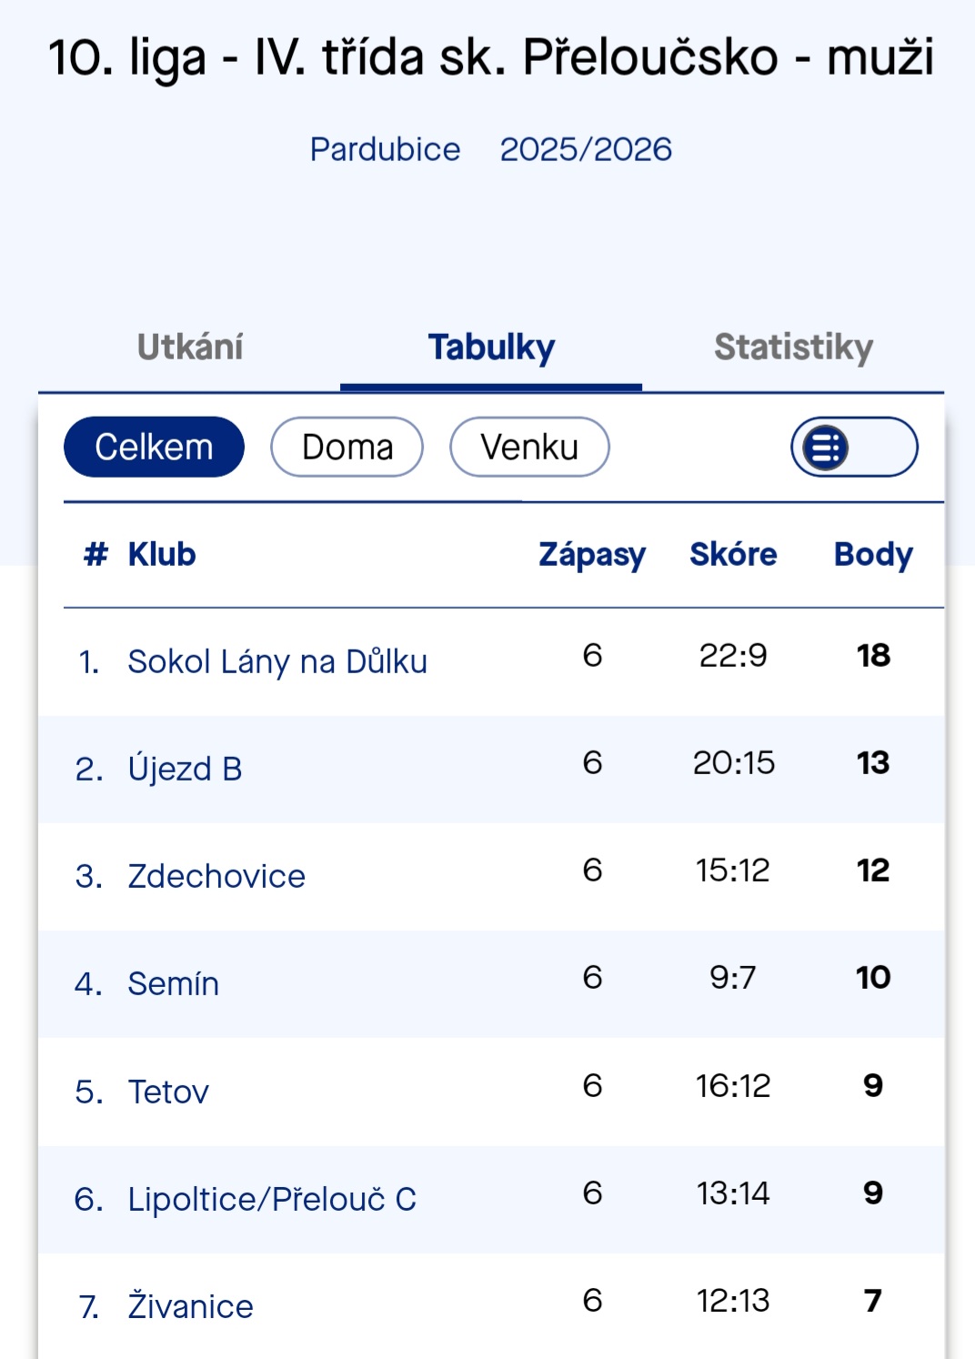
Task: Open the Újezd B club page
Action: click(x=185, y=769)
